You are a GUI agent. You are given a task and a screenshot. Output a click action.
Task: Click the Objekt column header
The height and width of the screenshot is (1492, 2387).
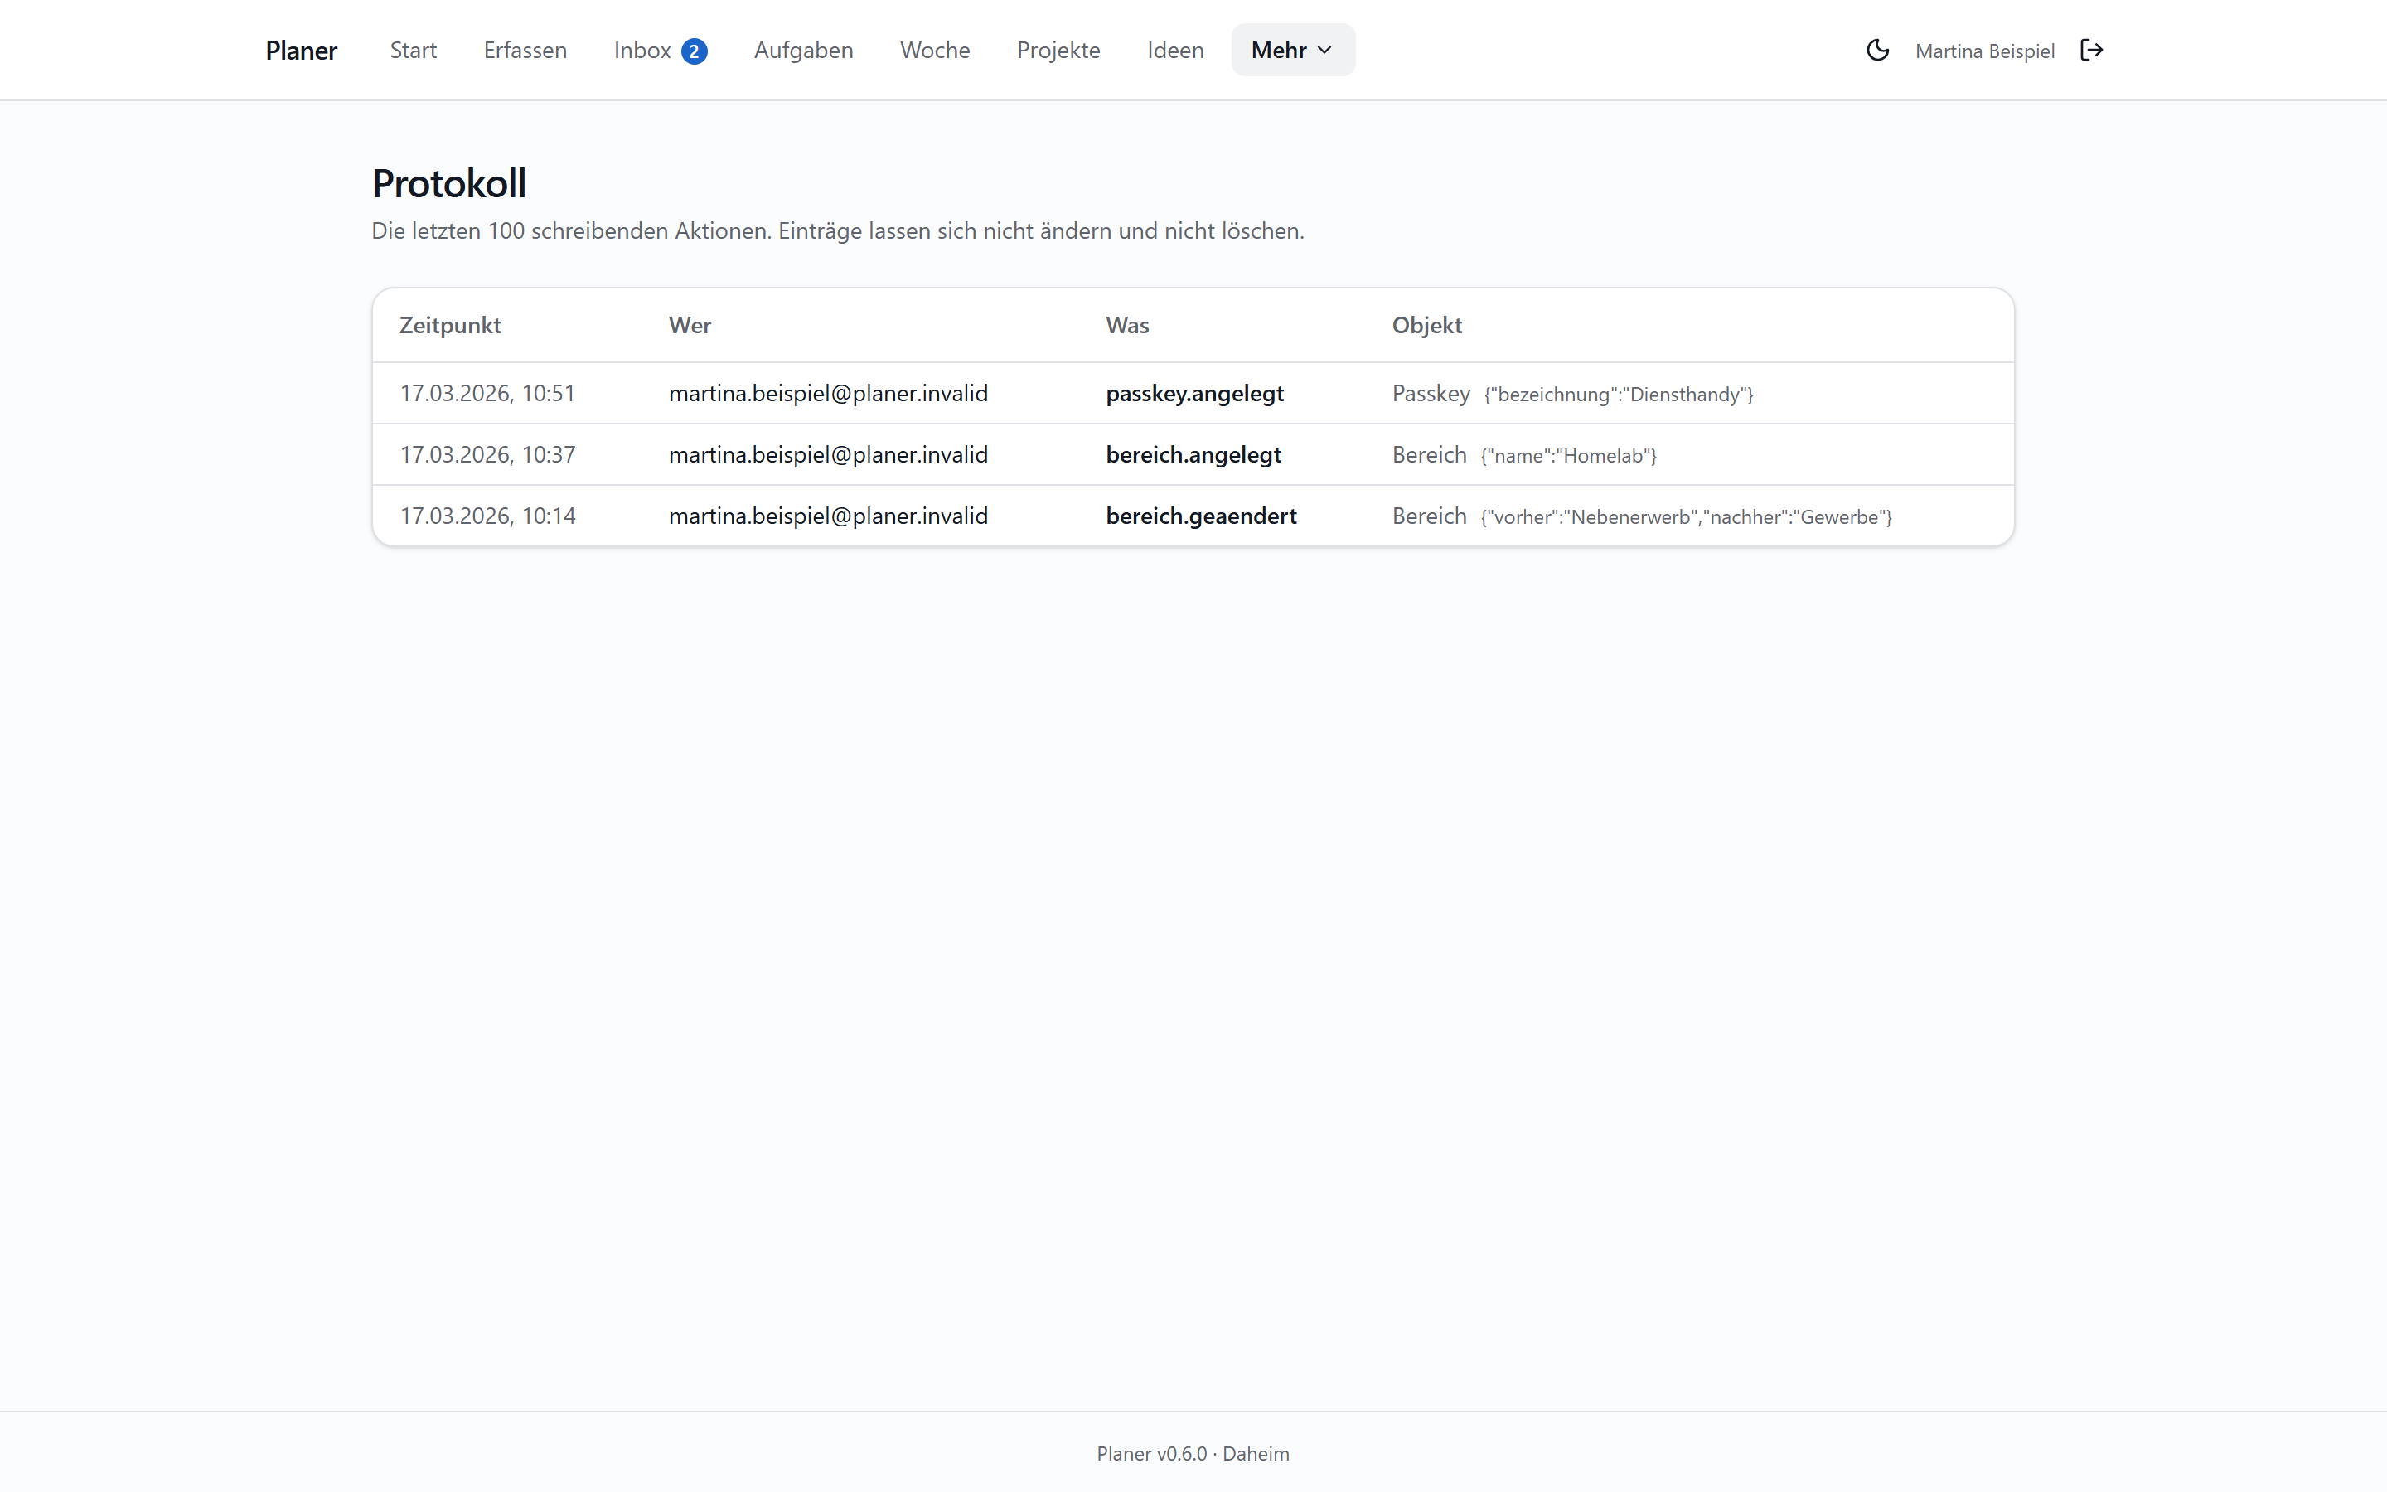click(x=1426, y=325)
